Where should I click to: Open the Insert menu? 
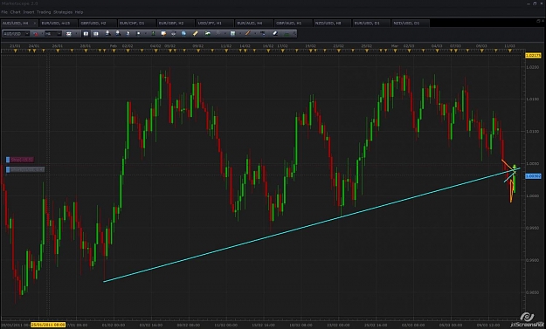[x=29, y=12]
